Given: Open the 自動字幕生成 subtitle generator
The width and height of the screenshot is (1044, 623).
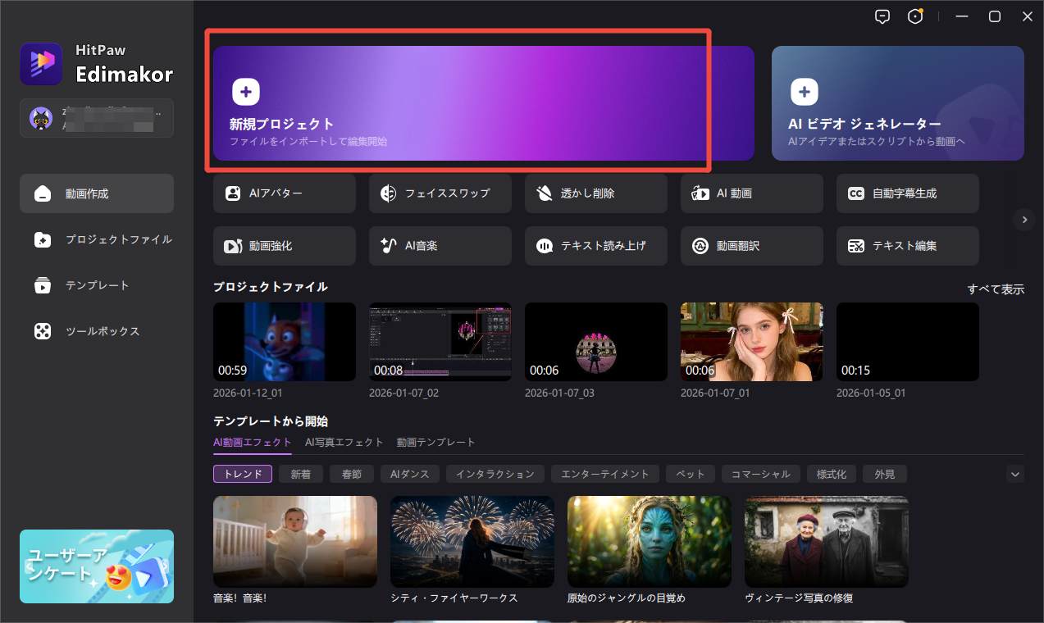Looking at the screenshot, I should (x=907, y=193).
